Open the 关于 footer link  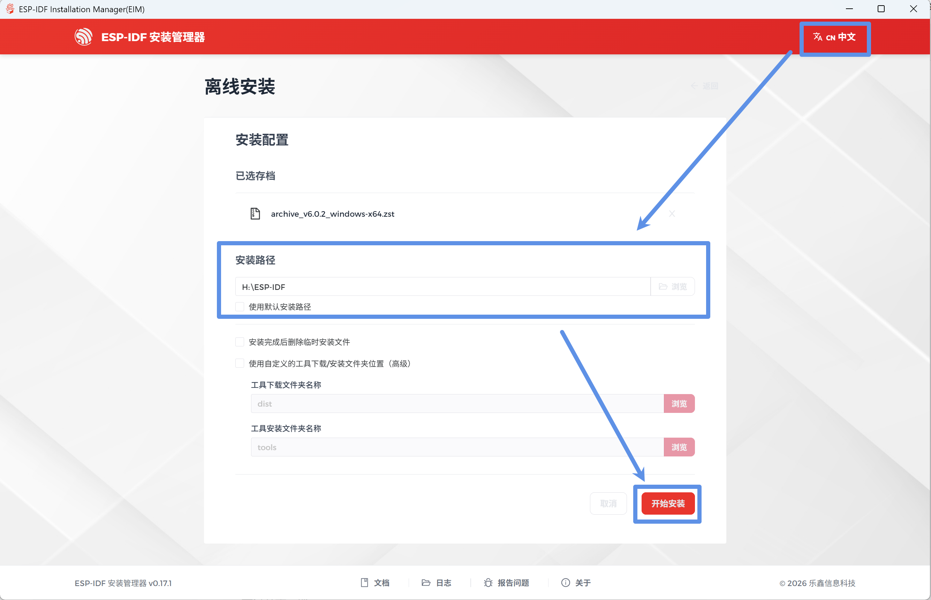576,583
